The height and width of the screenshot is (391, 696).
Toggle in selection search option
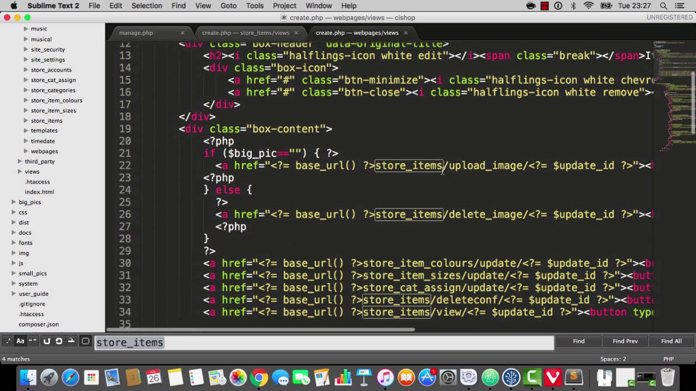coord(71,341)
